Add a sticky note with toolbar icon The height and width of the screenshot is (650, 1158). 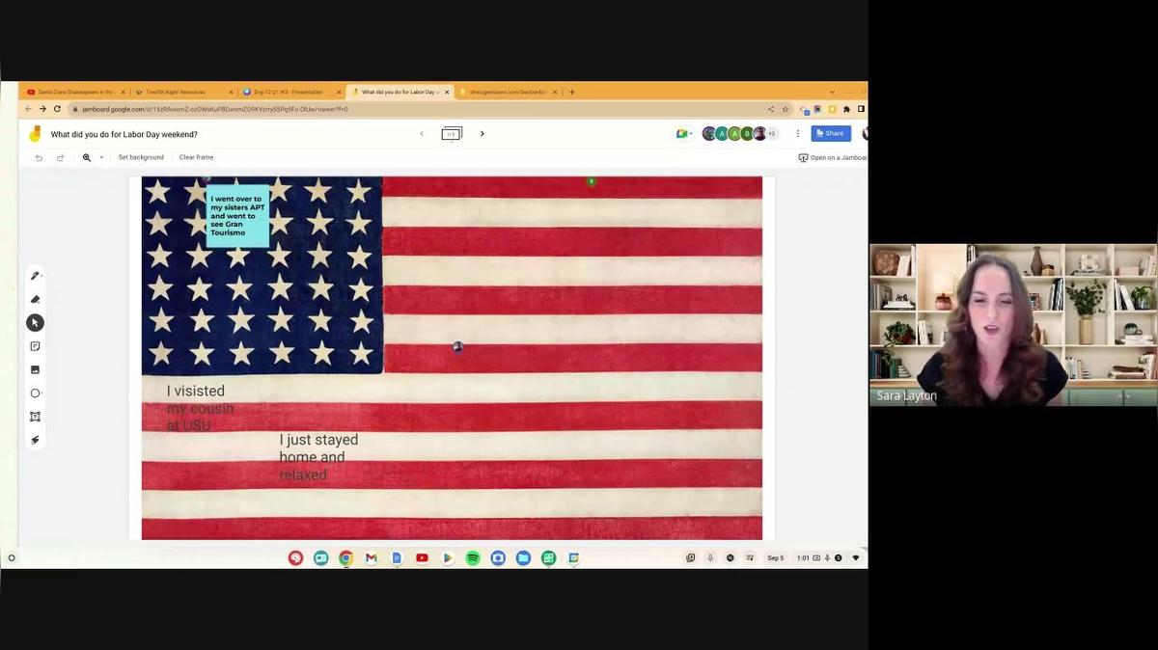coord(35,346)
